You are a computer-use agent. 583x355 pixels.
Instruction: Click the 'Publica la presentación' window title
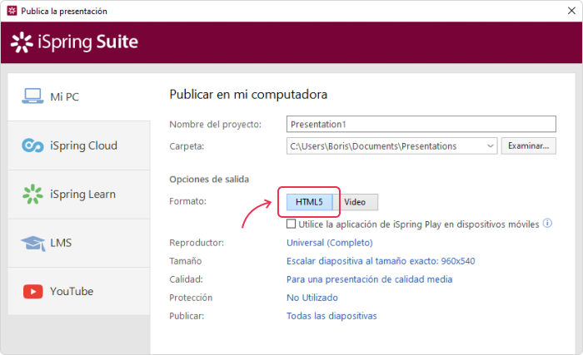tap(64, 11)
